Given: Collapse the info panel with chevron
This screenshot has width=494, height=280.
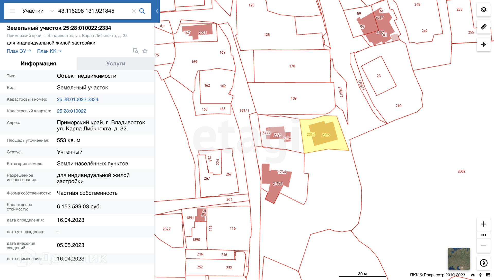Looking at the screenshot, I should coord(157,11).
